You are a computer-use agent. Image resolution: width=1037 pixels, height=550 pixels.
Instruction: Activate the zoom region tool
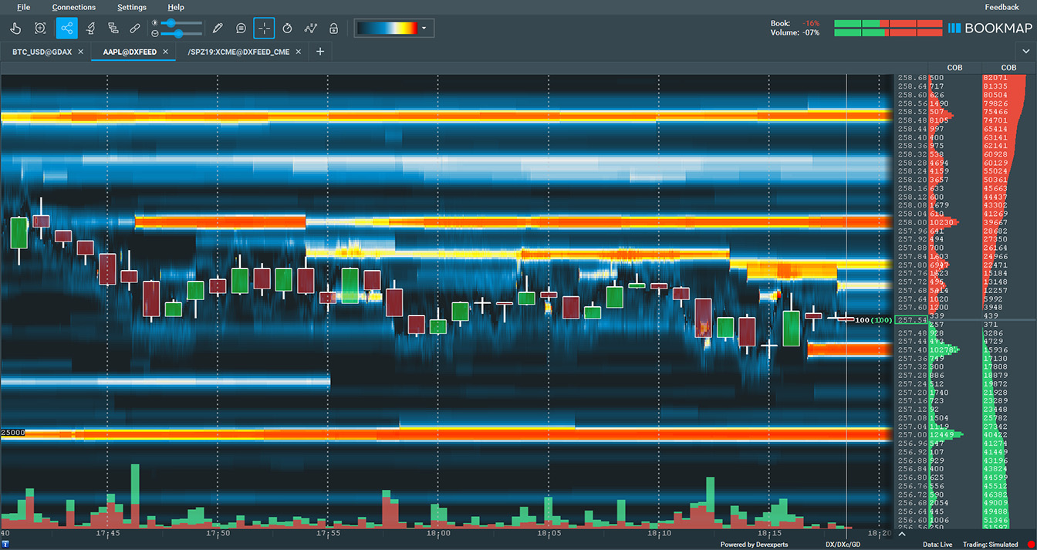(x=40, y=29)
